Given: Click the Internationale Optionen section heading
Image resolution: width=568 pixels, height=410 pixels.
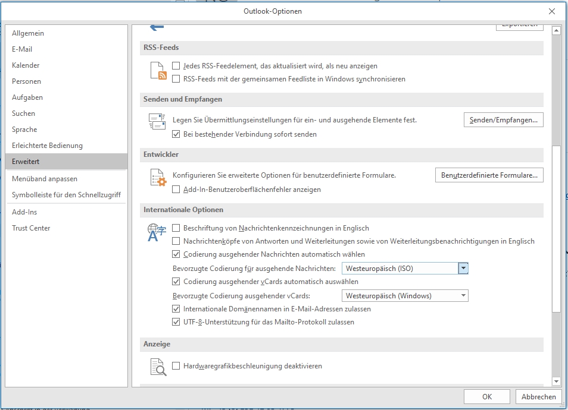Looking at the screenshot, I should 183,210.
